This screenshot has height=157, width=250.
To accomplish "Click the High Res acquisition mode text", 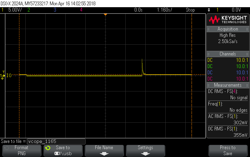I will click(227, 35).
